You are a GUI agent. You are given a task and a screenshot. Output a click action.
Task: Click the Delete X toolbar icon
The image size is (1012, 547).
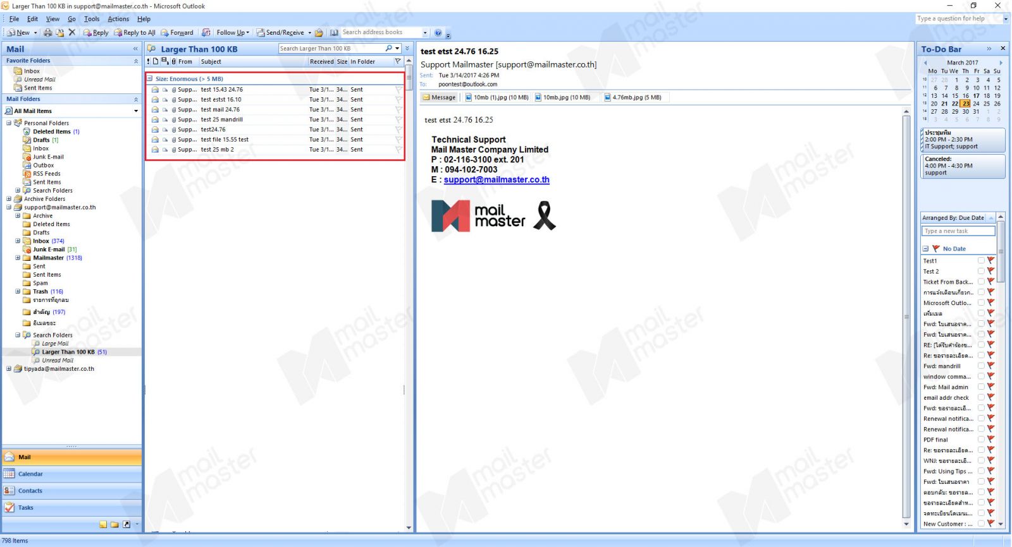tap(71, 32)
